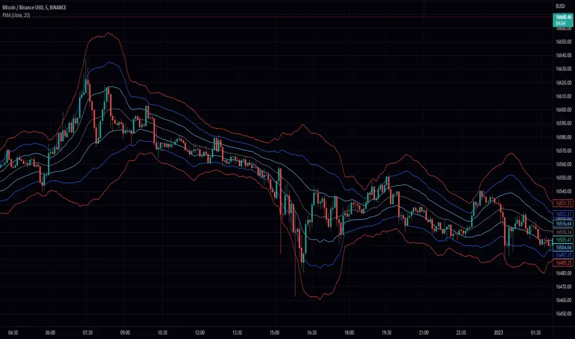Click green price label 16505.41
The height and width of the screenshot is (339, 575).
(563, 240)
